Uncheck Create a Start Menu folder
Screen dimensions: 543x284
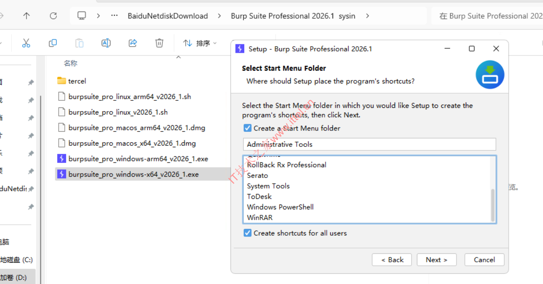point(248,128)
